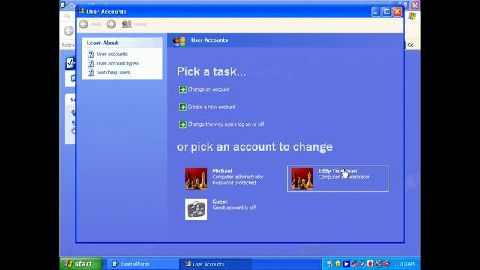480x270 pixels.
Task: Click the question icon beside Switching users
Action: 91,72
